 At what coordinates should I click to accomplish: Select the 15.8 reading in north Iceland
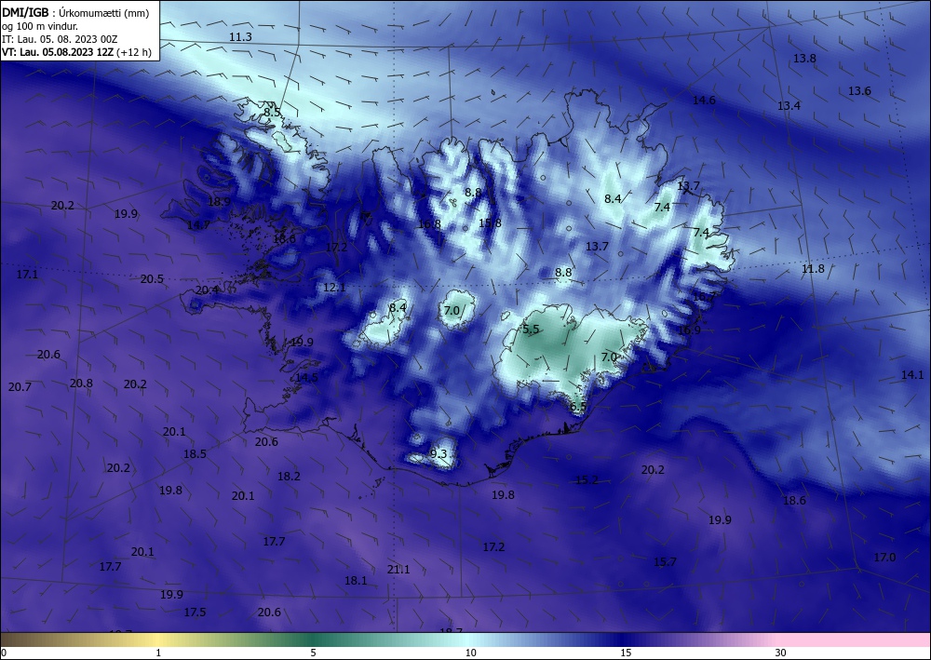(x=490, y=222)
